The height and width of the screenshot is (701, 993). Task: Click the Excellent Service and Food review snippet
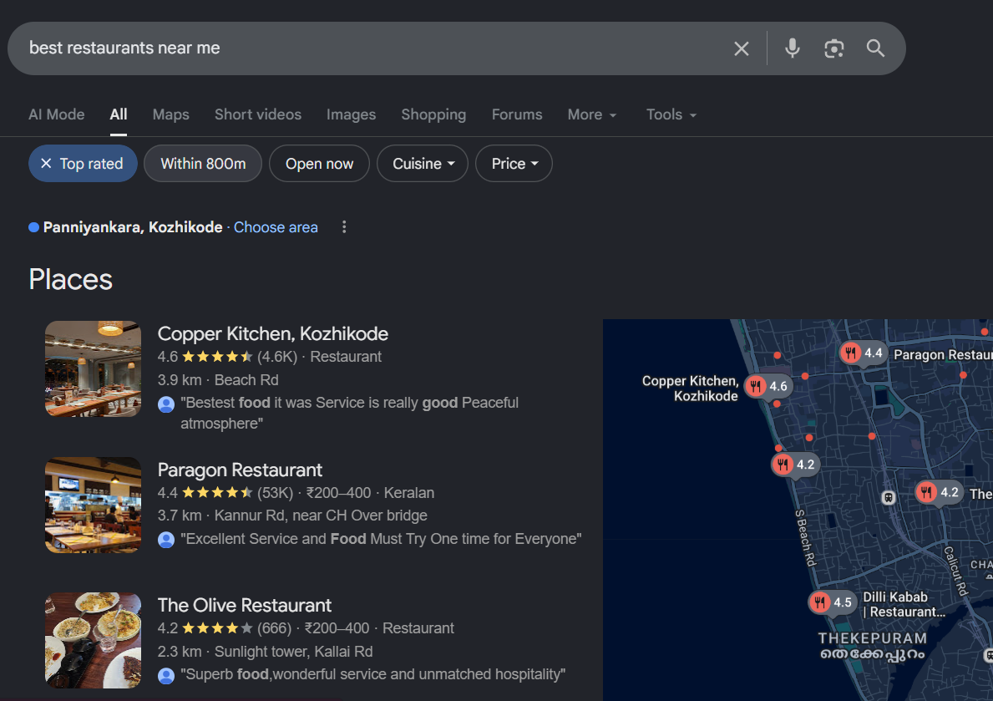(381, 540)
